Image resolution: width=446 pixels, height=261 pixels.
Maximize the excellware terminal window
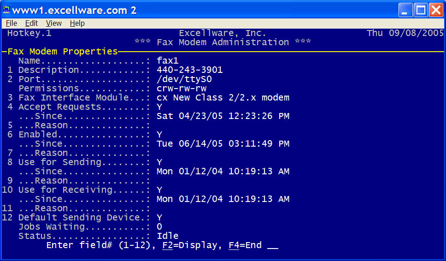[421, 10]
